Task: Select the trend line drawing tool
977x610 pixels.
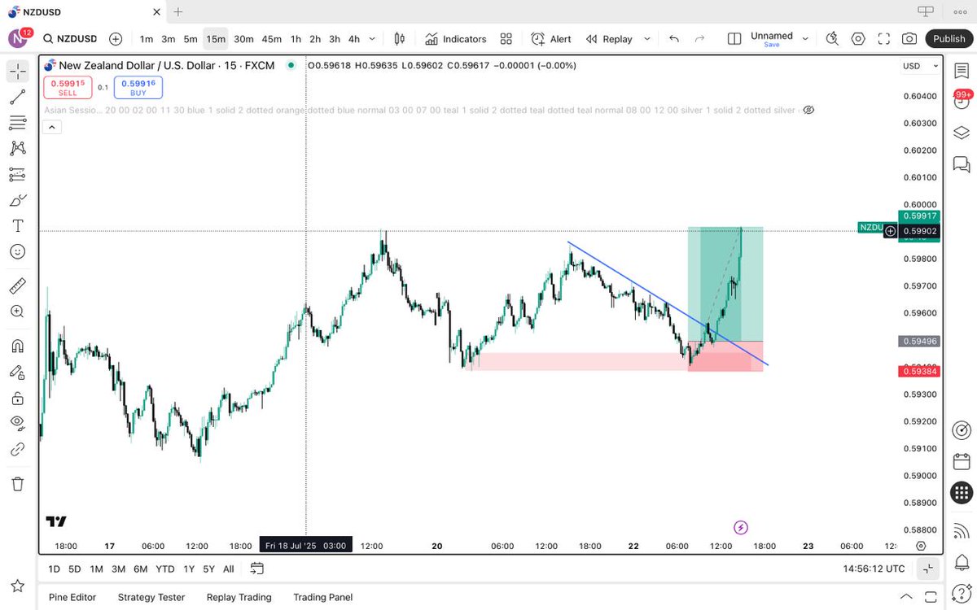Action: tap(17, 98)
